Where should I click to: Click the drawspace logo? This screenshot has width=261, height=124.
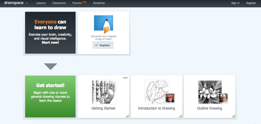pyautogui.click(x=14, y=3)
